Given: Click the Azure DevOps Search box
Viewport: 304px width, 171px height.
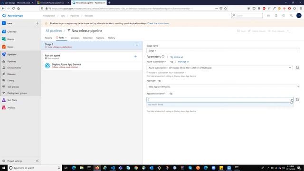Looking at the screenshot, I should 247,16.
